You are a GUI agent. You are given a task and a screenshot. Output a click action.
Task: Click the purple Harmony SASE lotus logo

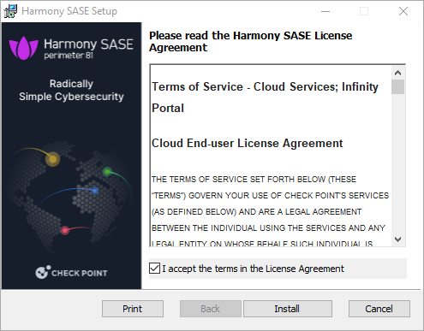24,48
